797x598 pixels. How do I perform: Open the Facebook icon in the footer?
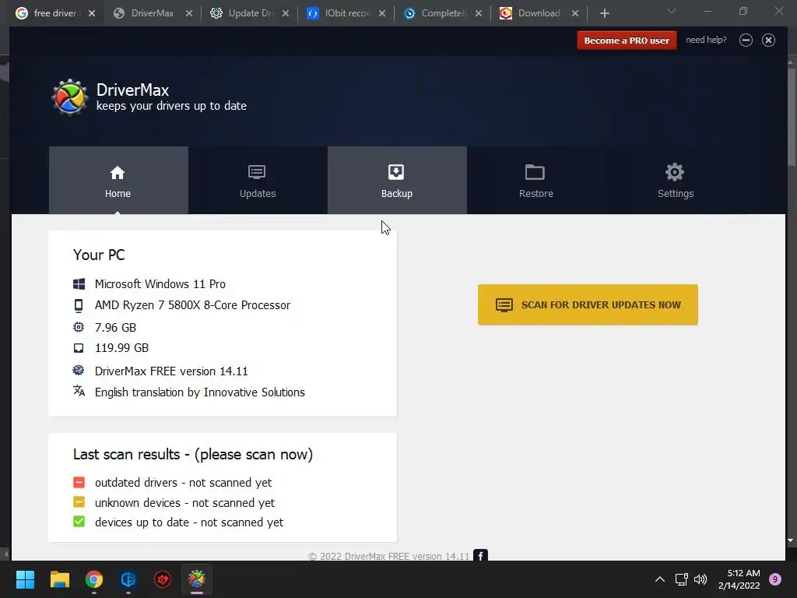480,555
